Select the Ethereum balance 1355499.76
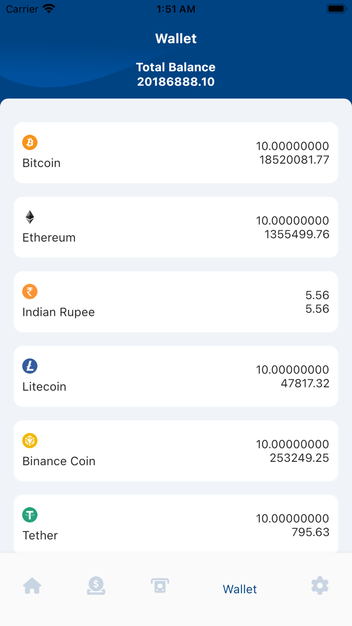Screen dimensions: 352x626 click(x=296, y=234)
